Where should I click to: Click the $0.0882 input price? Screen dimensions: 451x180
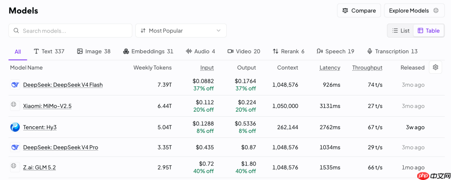click(x=203, y=81)
